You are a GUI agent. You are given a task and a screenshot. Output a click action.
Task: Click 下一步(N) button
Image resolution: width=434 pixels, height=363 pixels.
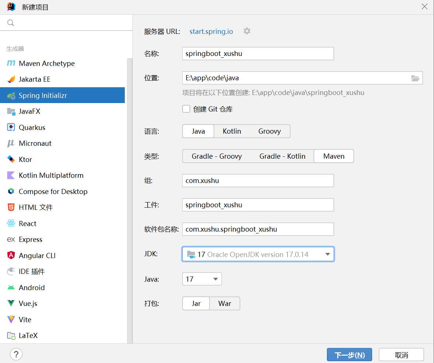click(349, 355)
